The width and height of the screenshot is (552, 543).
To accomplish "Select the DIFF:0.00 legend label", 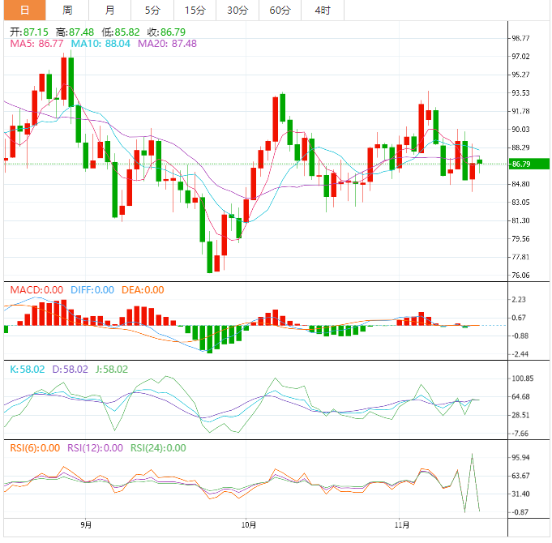I will (x=92, y=289).
